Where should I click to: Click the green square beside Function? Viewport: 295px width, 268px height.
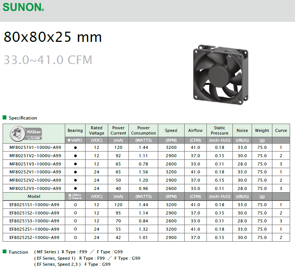tap(5, 251)
